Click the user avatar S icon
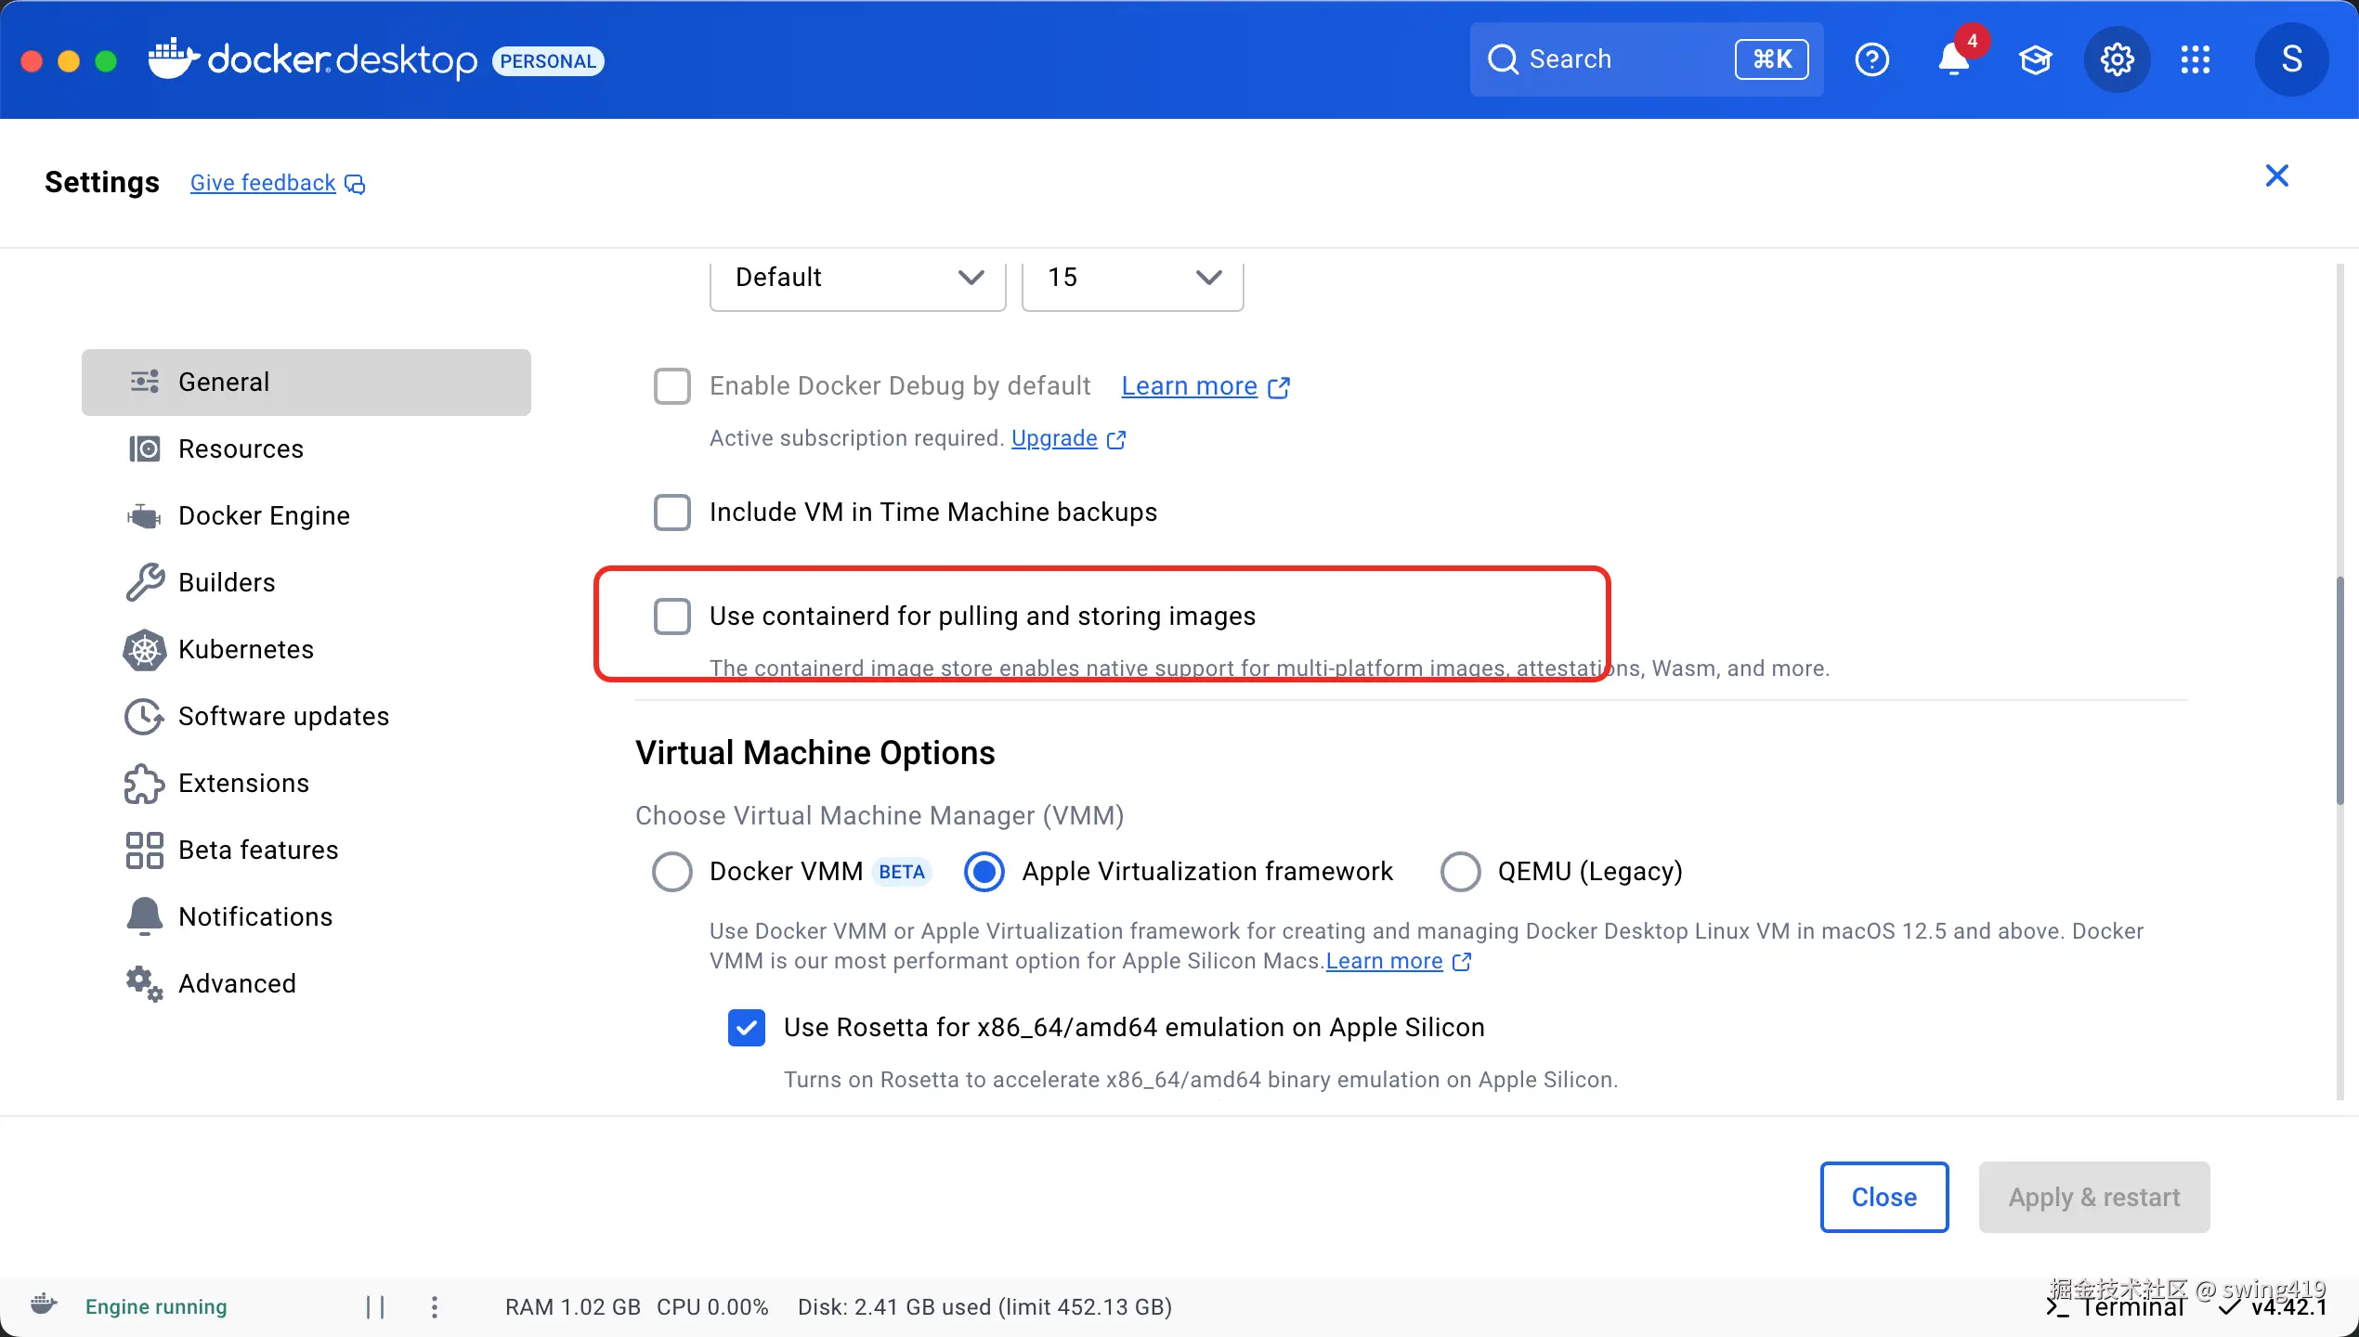Viewport: 2359px width, 1337px height. click(2291, 60)
